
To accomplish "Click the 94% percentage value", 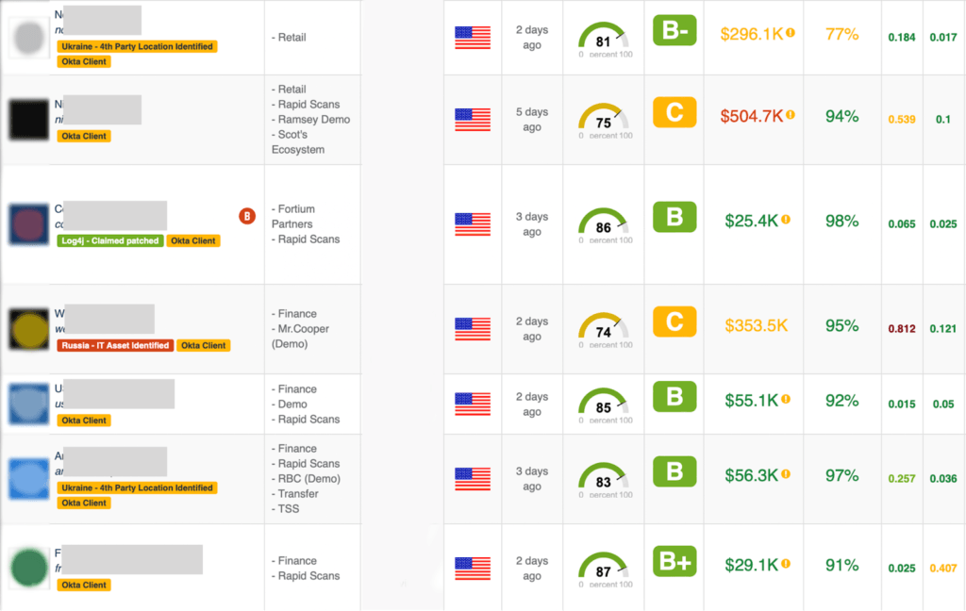I will click(841, 116).
